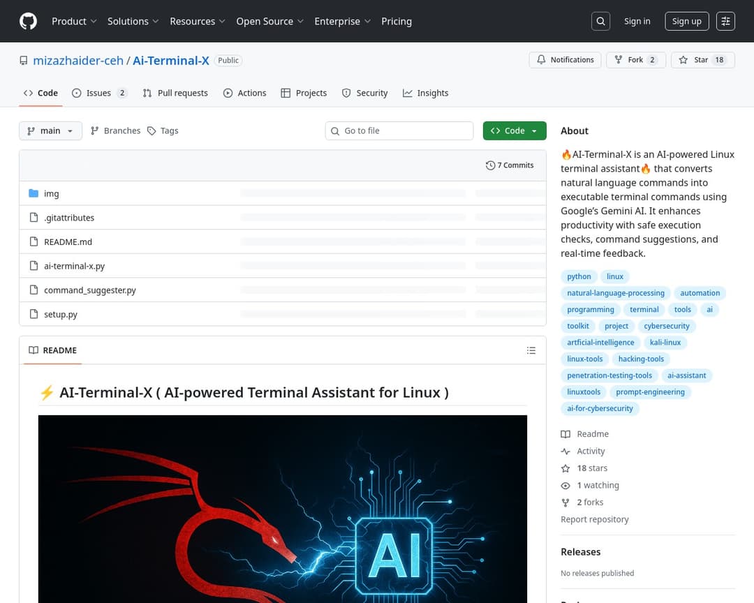
Task: Select Pricing in the top menu
Action: tap(397, 21)
